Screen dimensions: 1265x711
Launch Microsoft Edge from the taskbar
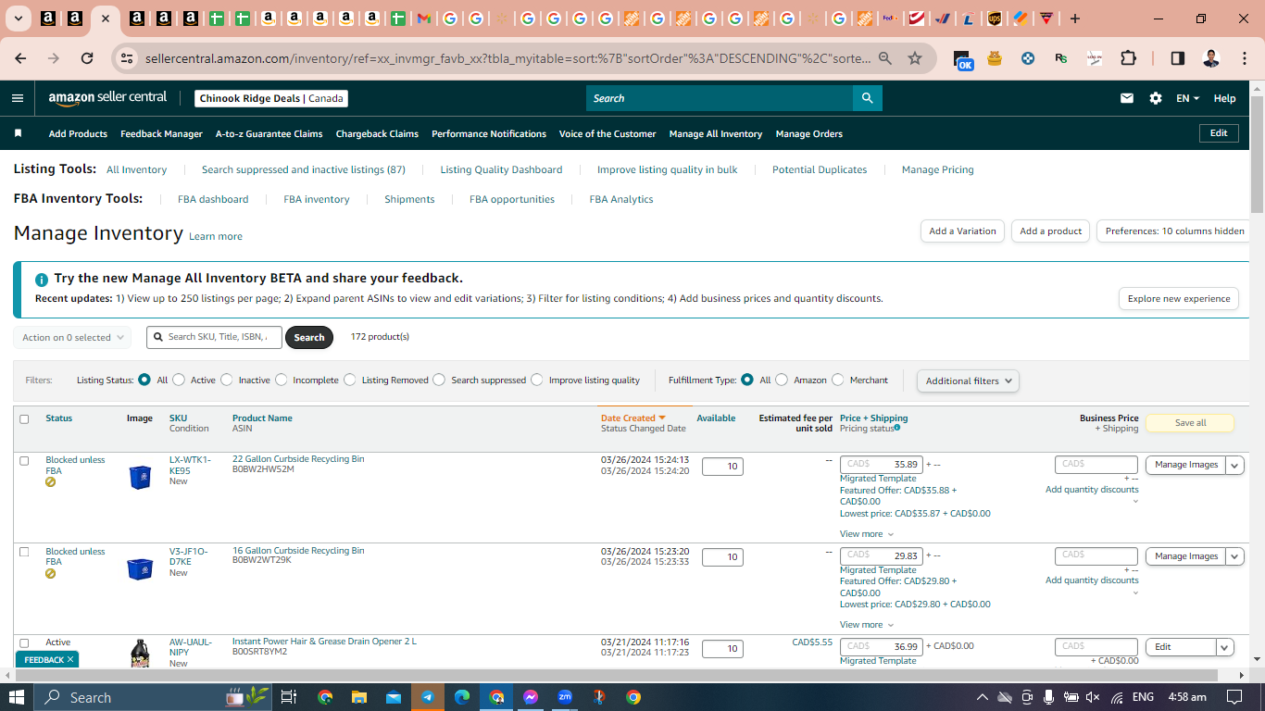[462, 697]
